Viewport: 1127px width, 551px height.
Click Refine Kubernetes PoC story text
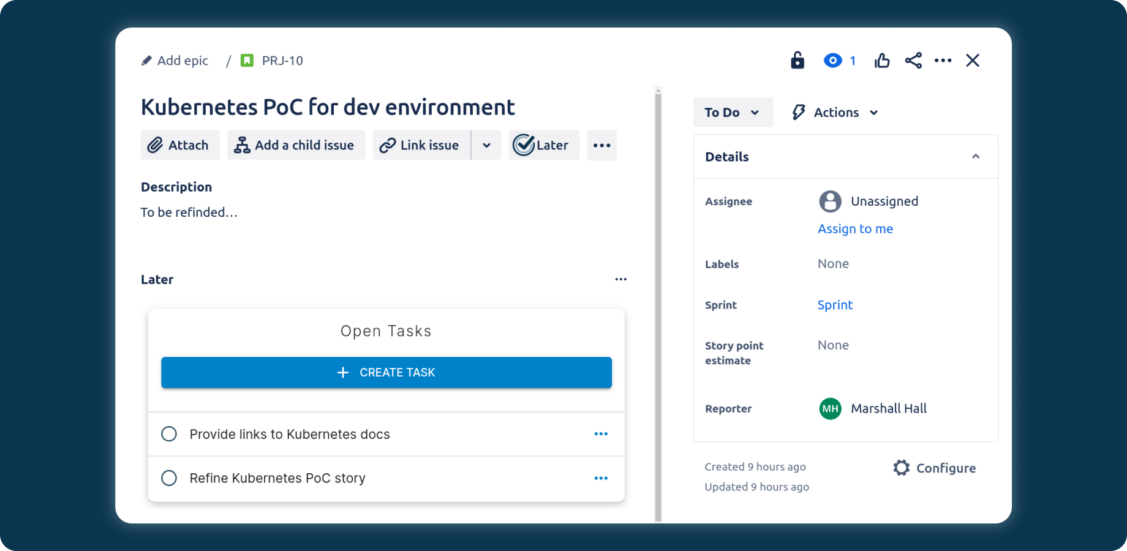pyautogui.click(x=277, y=478)
